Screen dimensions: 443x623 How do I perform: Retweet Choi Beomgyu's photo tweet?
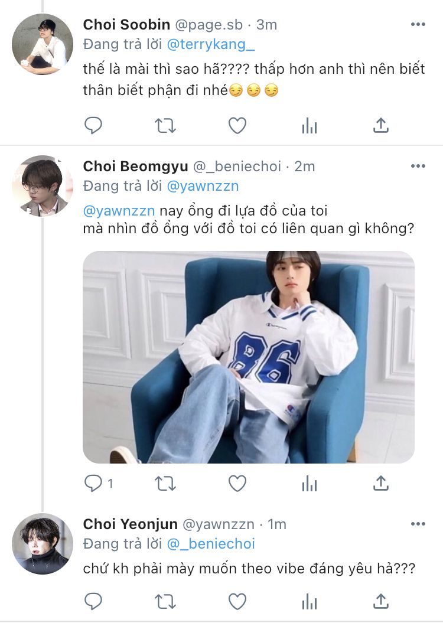(x=165, y=484)
